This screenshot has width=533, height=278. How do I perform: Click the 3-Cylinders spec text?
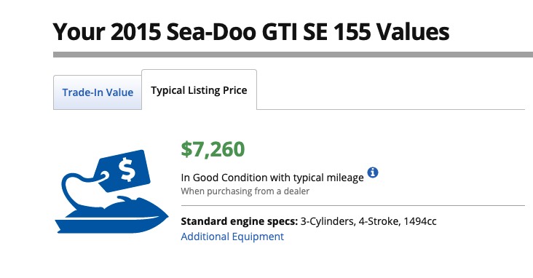point(328,221)
